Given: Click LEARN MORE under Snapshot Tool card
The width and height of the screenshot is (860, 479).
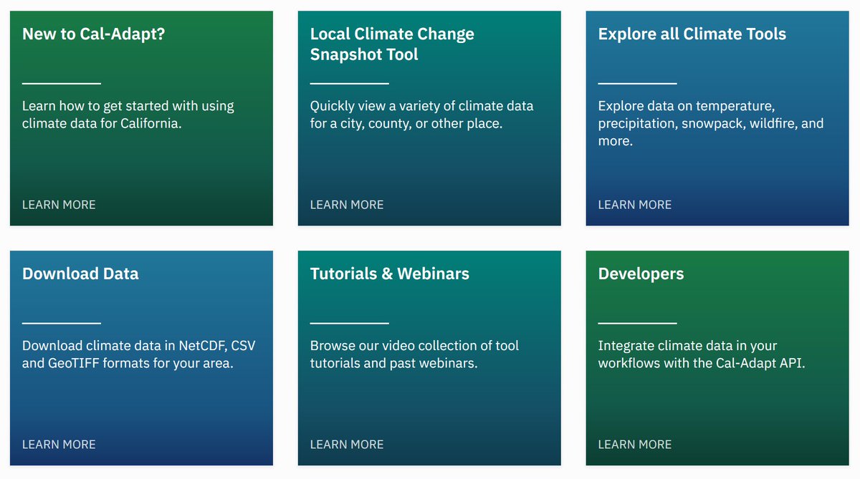Looking at the screenshot, I should pos(347,205).
